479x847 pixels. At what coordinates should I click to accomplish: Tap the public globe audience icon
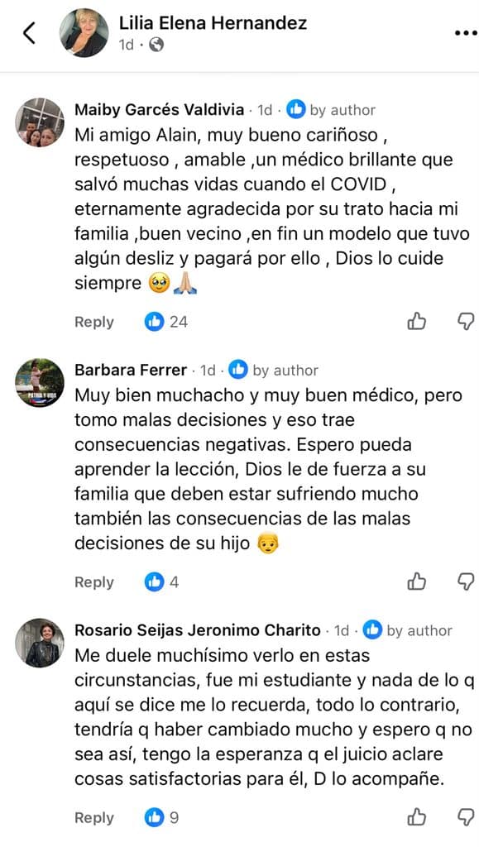156,45
